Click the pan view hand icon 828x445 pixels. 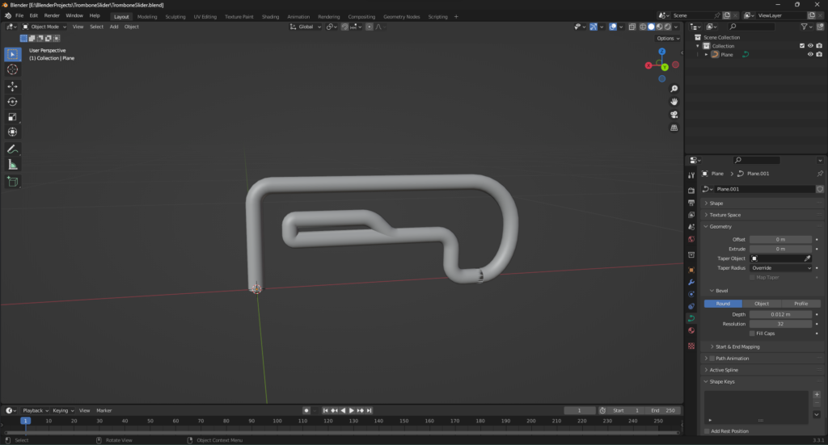click(674, 102)
